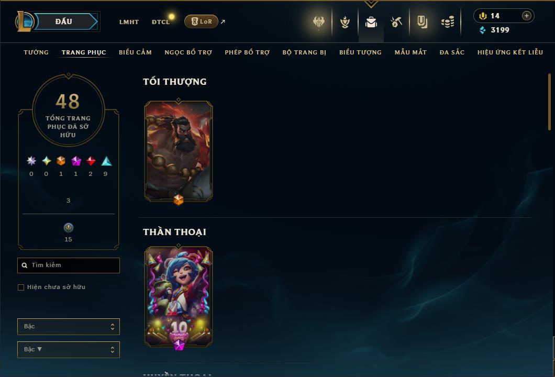The image size is (555, 377).
Task: Open the ĐA SẮC tab
Action: click(x=452, y=52)
